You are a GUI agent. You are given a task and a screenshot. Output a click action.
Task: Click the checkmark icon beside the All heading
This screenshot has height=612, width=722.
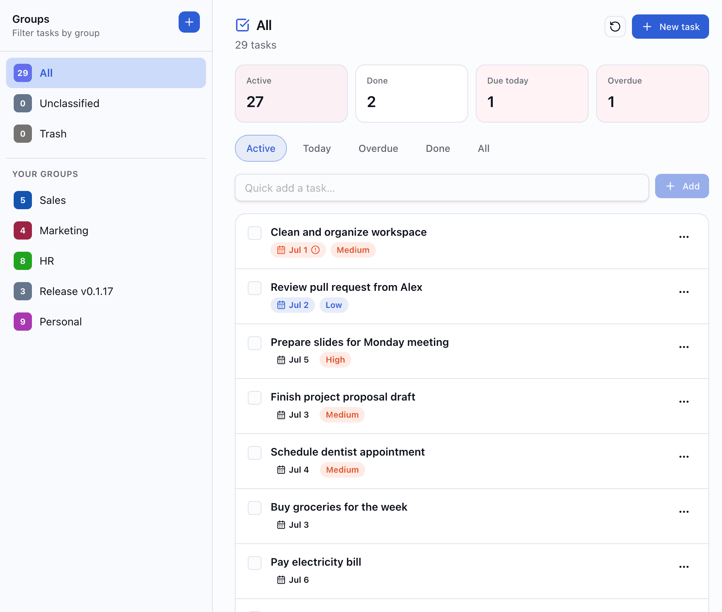(x=242, y=25)
